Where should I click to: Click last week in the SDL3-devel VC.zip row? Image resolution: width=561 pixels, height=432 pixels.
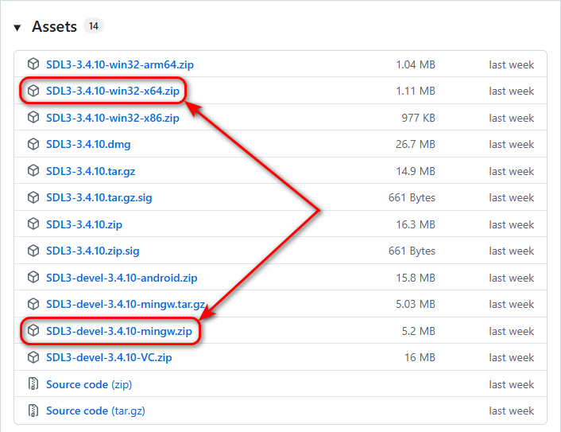(x=511, y=357)
